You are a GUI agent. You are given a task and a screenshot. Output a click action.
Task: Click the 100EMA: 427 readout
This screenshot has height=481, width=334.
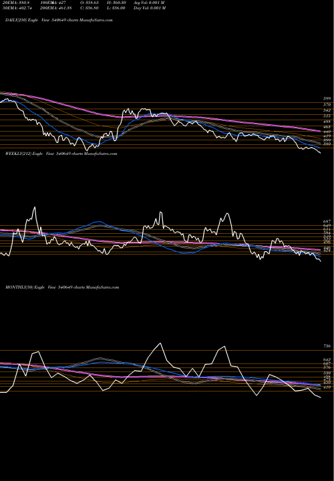(x=53, y=3)
